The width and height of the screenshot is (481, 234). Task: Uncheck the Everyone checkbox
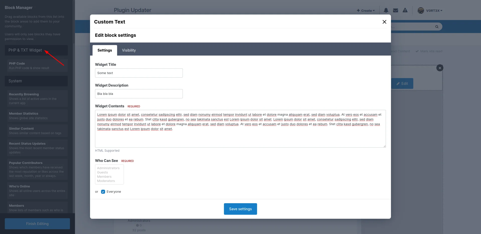pyautogui.click(x=103, y=192)
